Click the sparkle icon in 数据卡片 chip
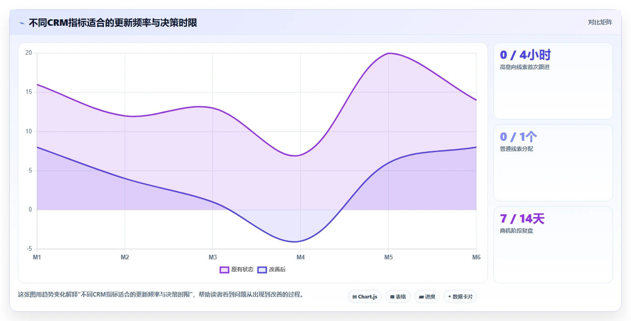Screen dimensions: 631x321 (x=450, y=297)
